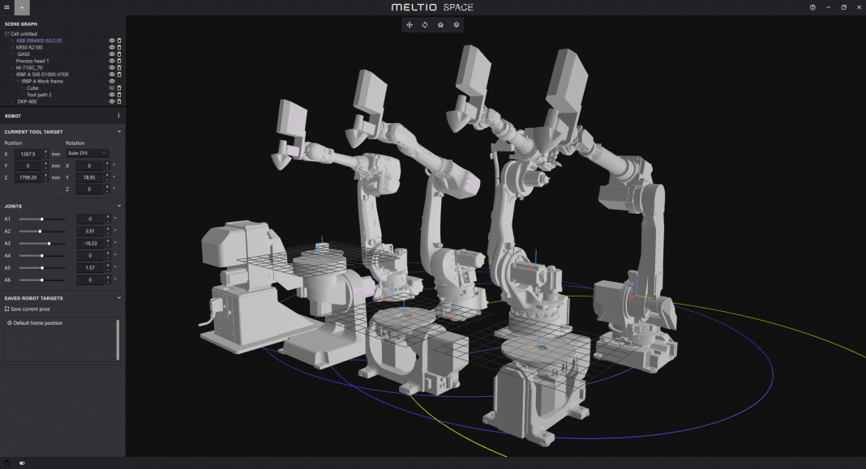Collapse the GA50 tree node
Screen dimensions: 866x469
[x=13, y=54]
